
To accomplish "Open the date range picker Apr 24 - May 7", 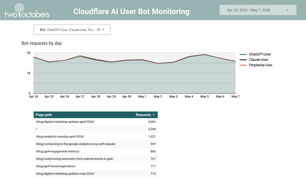I will point(258,10).
